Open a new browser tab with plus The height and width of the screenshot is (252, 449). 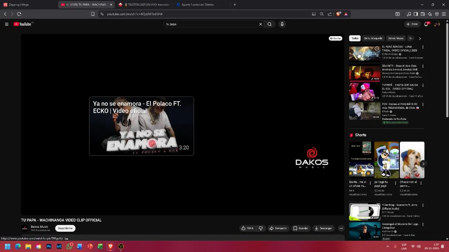pos(235,5)
